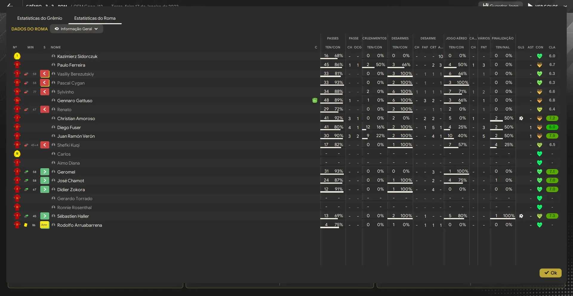
Task: Open Gerardo Torrado player profile
Action: click(x=75, y=198)
